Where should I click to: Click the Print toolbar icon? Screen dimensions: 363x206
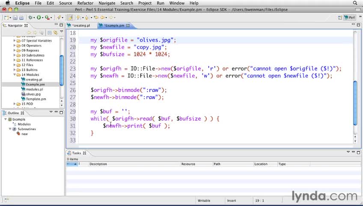point(21,18)
